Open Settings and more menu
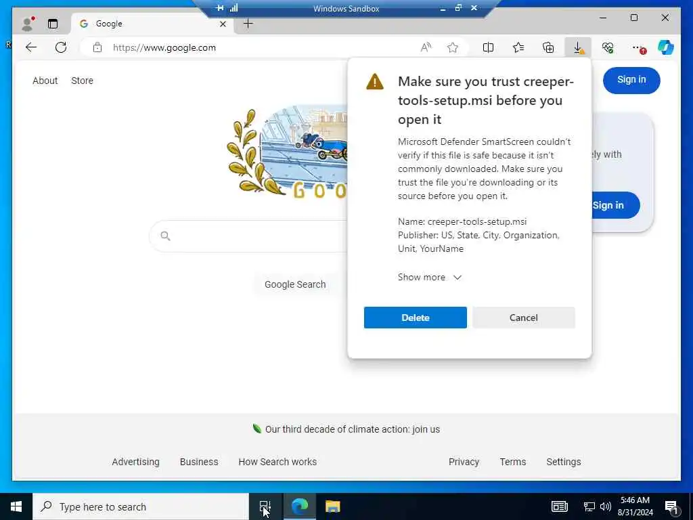Screen dimensions: 693x520 (x=638, y=47)
